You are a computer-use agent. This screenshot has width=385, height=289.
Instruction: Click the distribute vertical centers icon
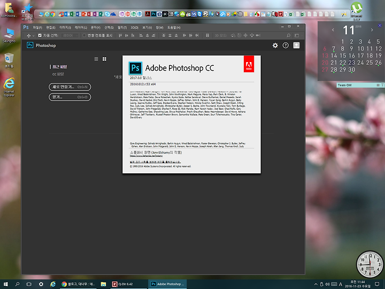(170, 35)
